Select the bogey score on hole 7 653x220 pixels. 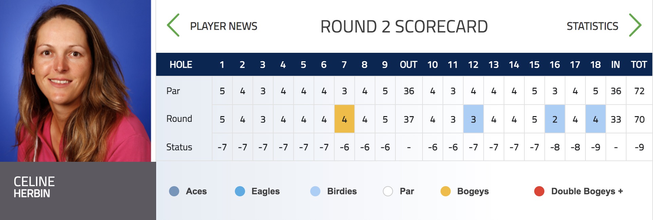[344, 119]
